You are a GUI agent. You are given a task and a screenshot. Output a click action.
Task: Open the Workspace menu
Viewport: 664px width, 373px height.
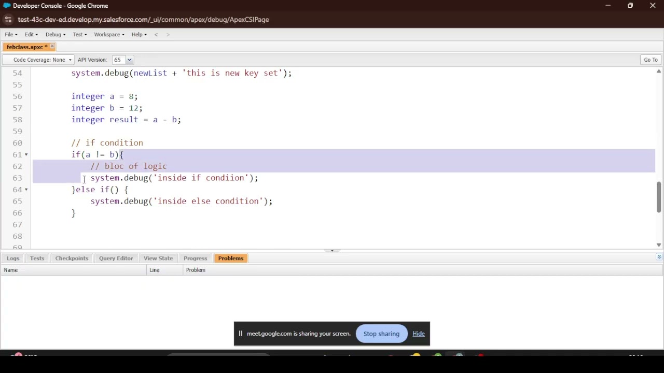point(109,35)
